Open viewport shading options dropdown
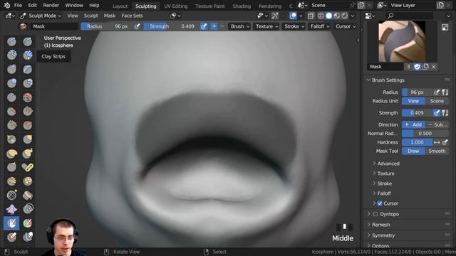The width and height of the screenshot is (456, 256). pyautogui.click(x=353, y=16)
